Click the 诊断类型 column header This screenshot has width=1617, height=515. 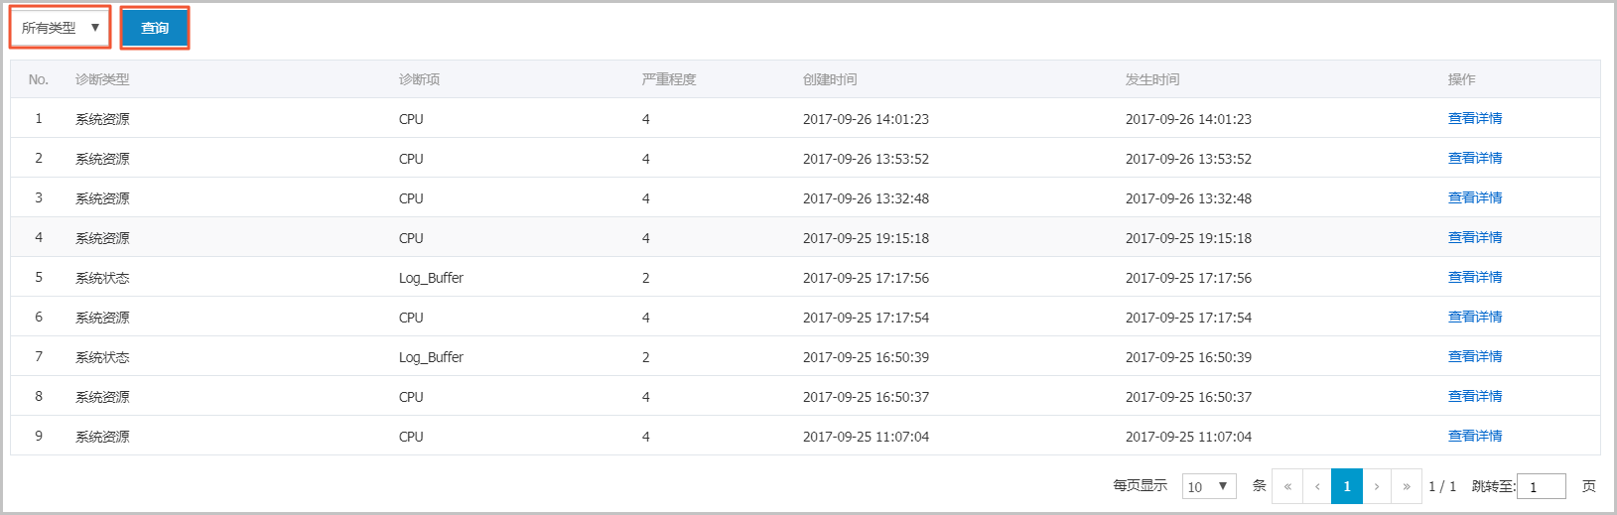click(x=102, y=79)
